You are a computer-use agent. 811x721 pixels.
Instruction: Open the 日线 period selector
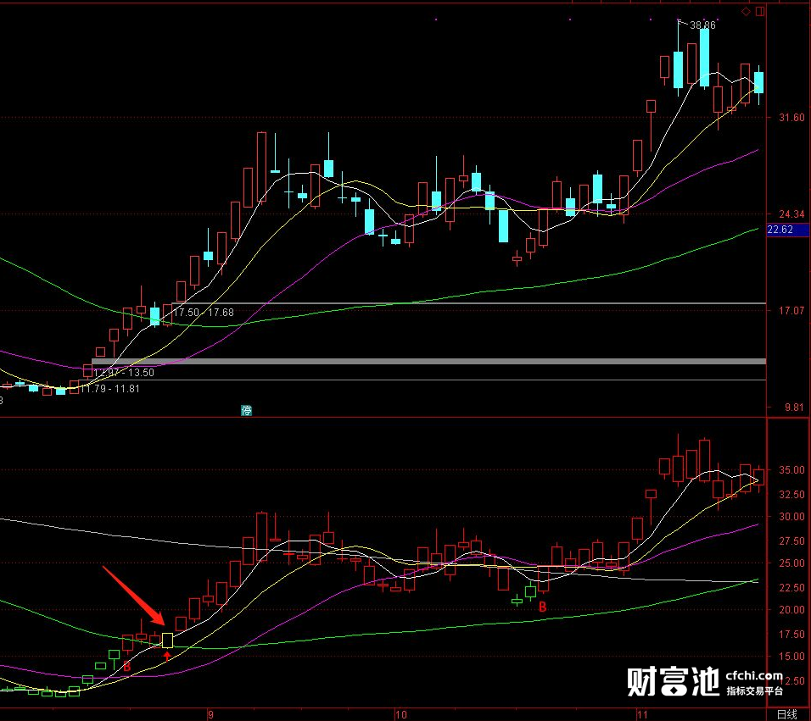786,714
